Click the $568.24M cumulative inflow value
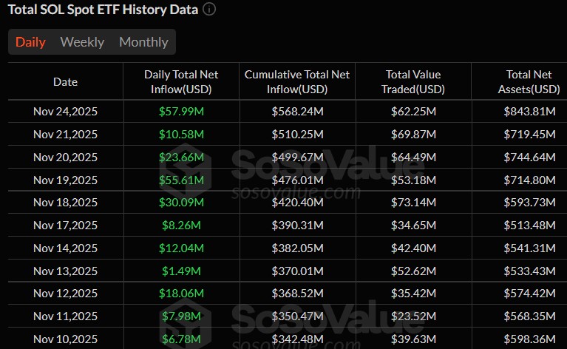 (298, 112)
